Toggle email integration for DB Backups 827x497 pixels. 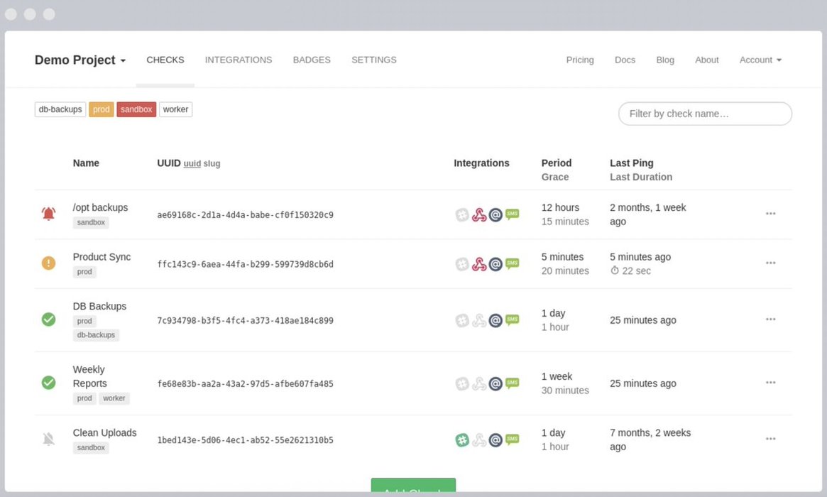(495, 320)
